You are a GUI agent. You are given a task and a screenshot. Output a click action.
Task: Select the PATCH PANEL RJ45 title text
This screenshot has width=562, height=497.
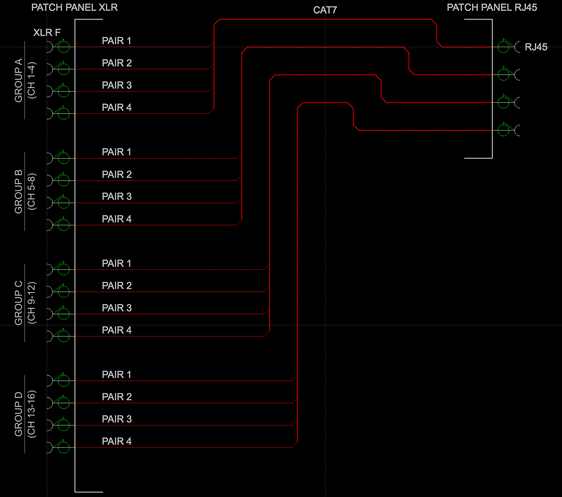[492, 8]
